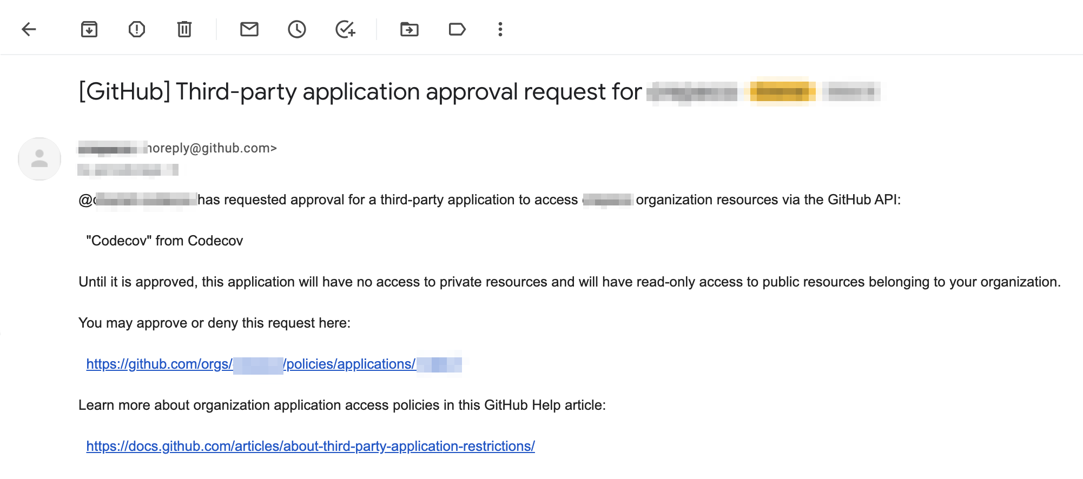Click the sender's profile avatar
The width and height of the screenshot is (1083, 479).
[x=39, y=159]
